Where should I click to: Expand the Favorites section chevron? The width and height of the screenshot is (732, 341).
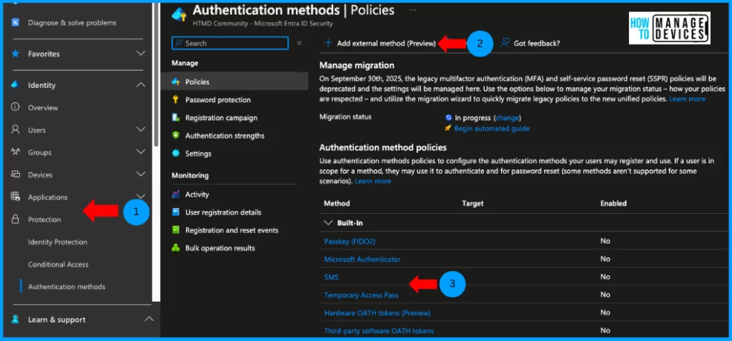click(x=141, y=53)
